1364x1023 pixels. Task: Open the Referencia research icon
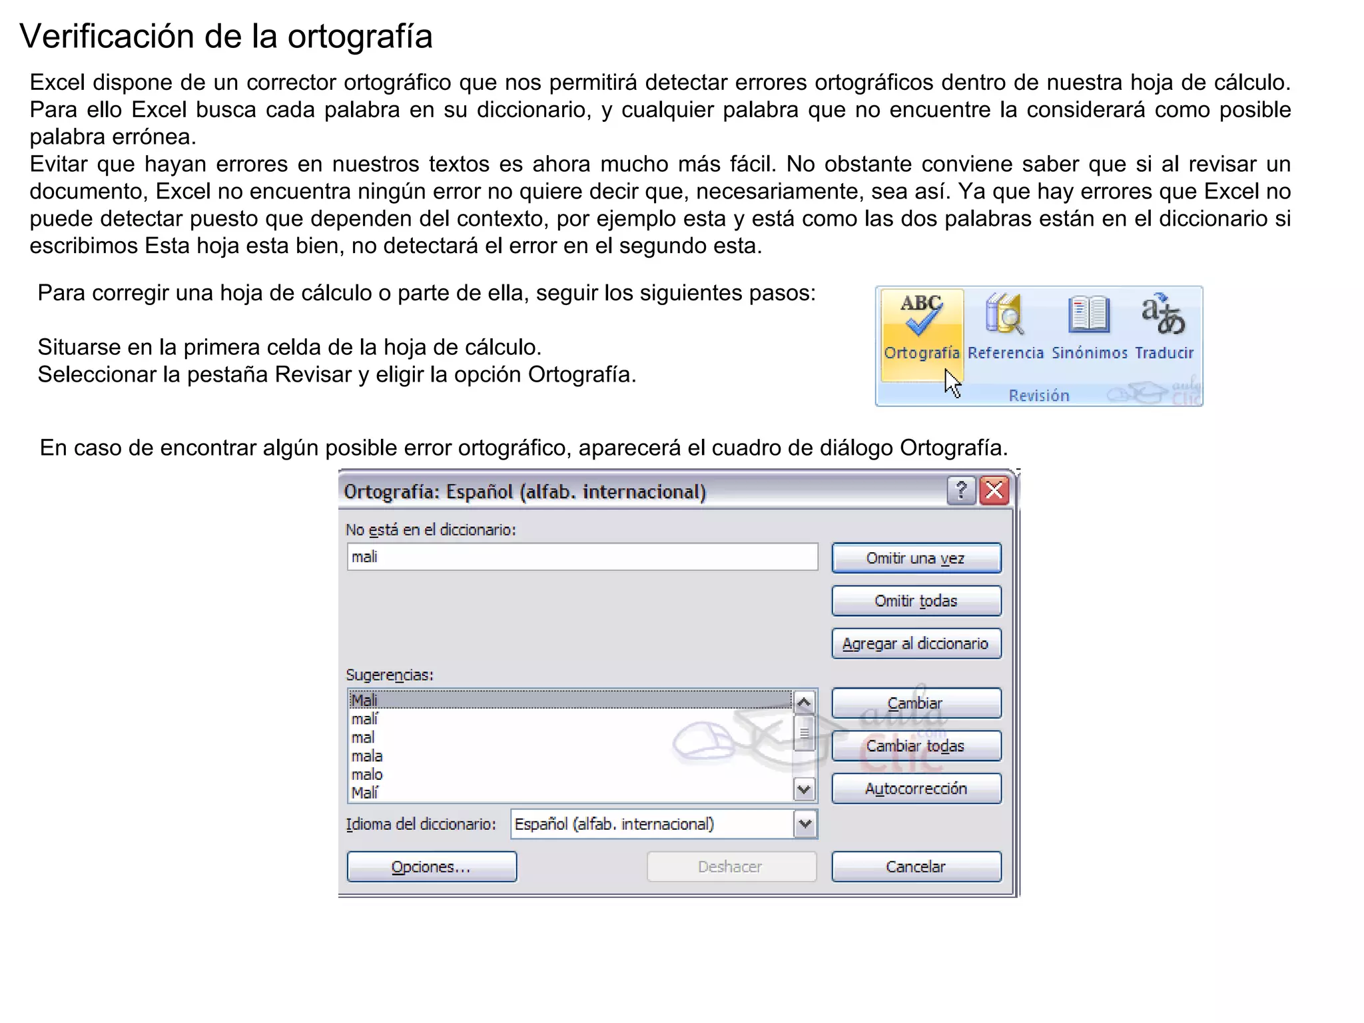tap(1005, 328)
